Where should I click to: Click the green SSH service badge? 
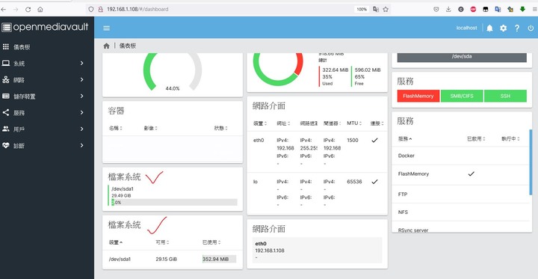[505, 96]
